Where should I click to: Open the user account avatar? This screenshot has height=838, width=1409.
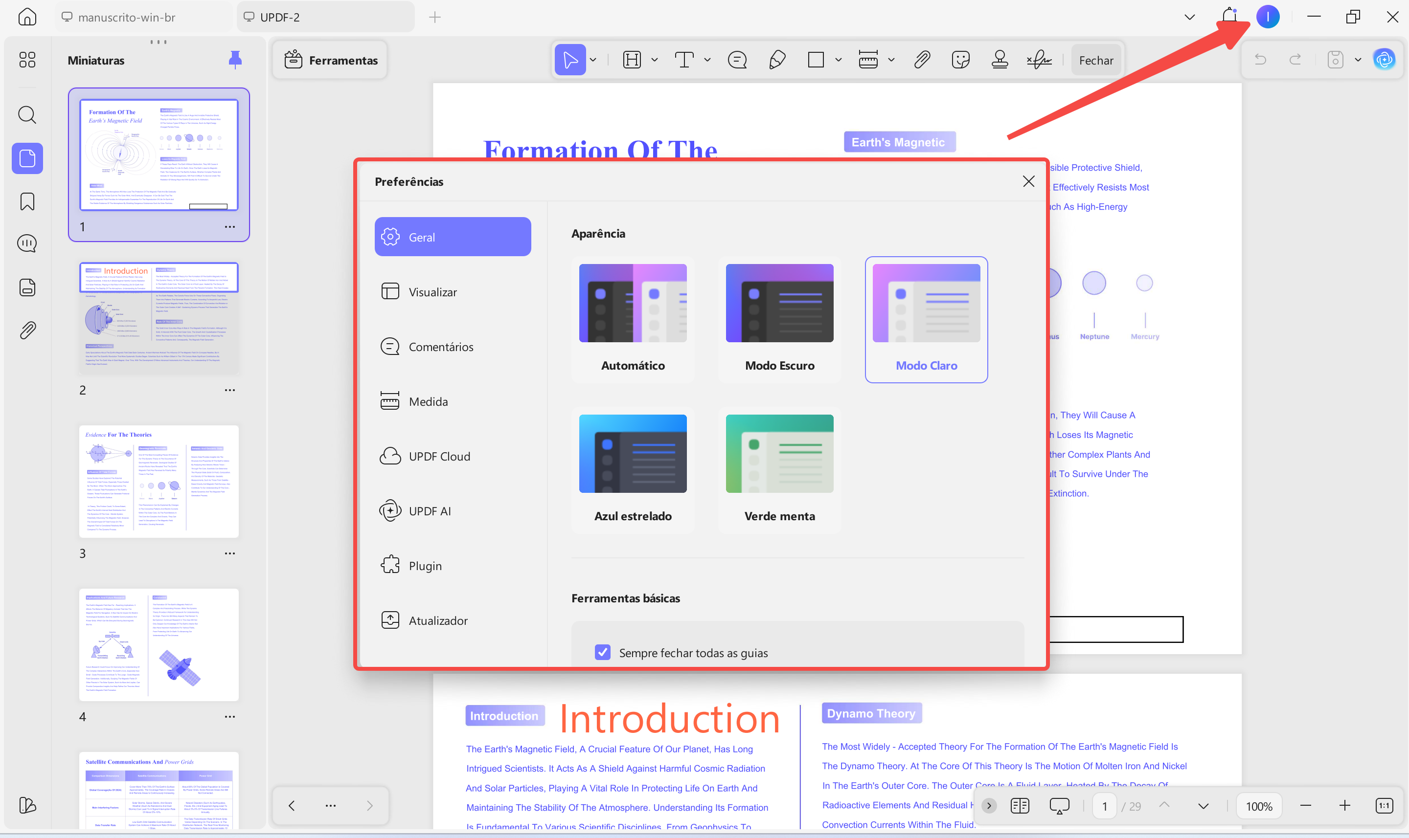coord(1268,17)
